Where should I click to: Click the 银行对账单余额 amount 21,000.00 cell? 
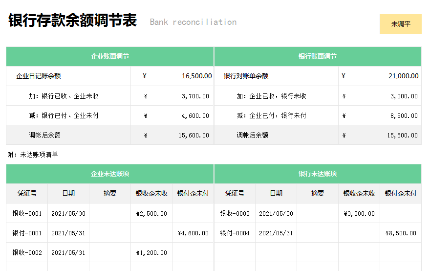(403, 76)
